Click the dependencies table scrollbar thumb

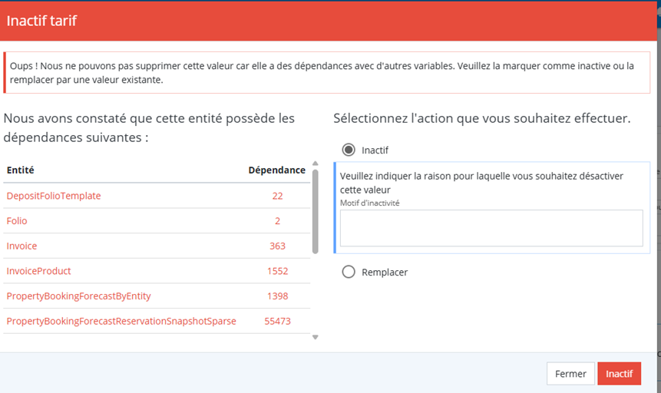click(x=314, y=211)
